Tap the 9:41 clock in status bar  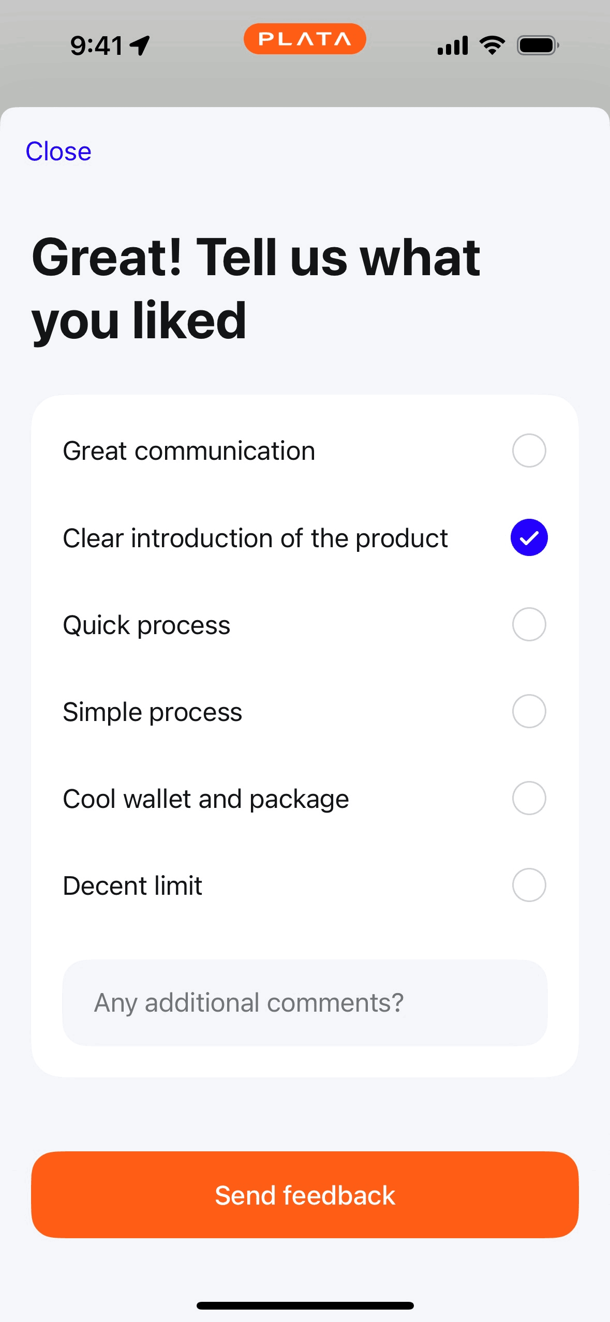pyautogui.click(x=97, y=46)
